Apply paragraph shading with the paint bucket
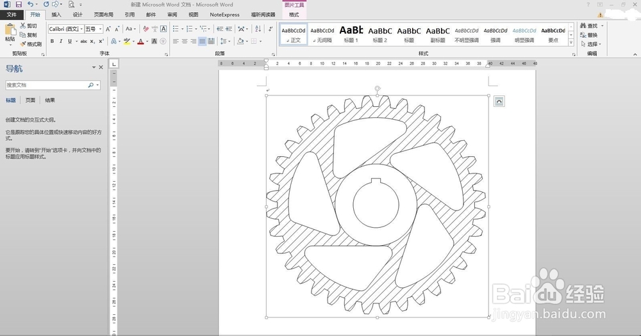 [240, 41]
